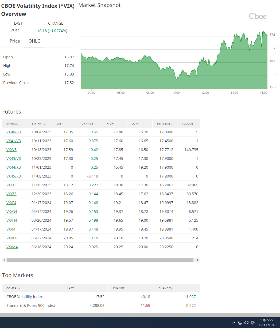Open the VX40/V3 futures link
This screenshot has height=328, width=280.
point(14,132)
